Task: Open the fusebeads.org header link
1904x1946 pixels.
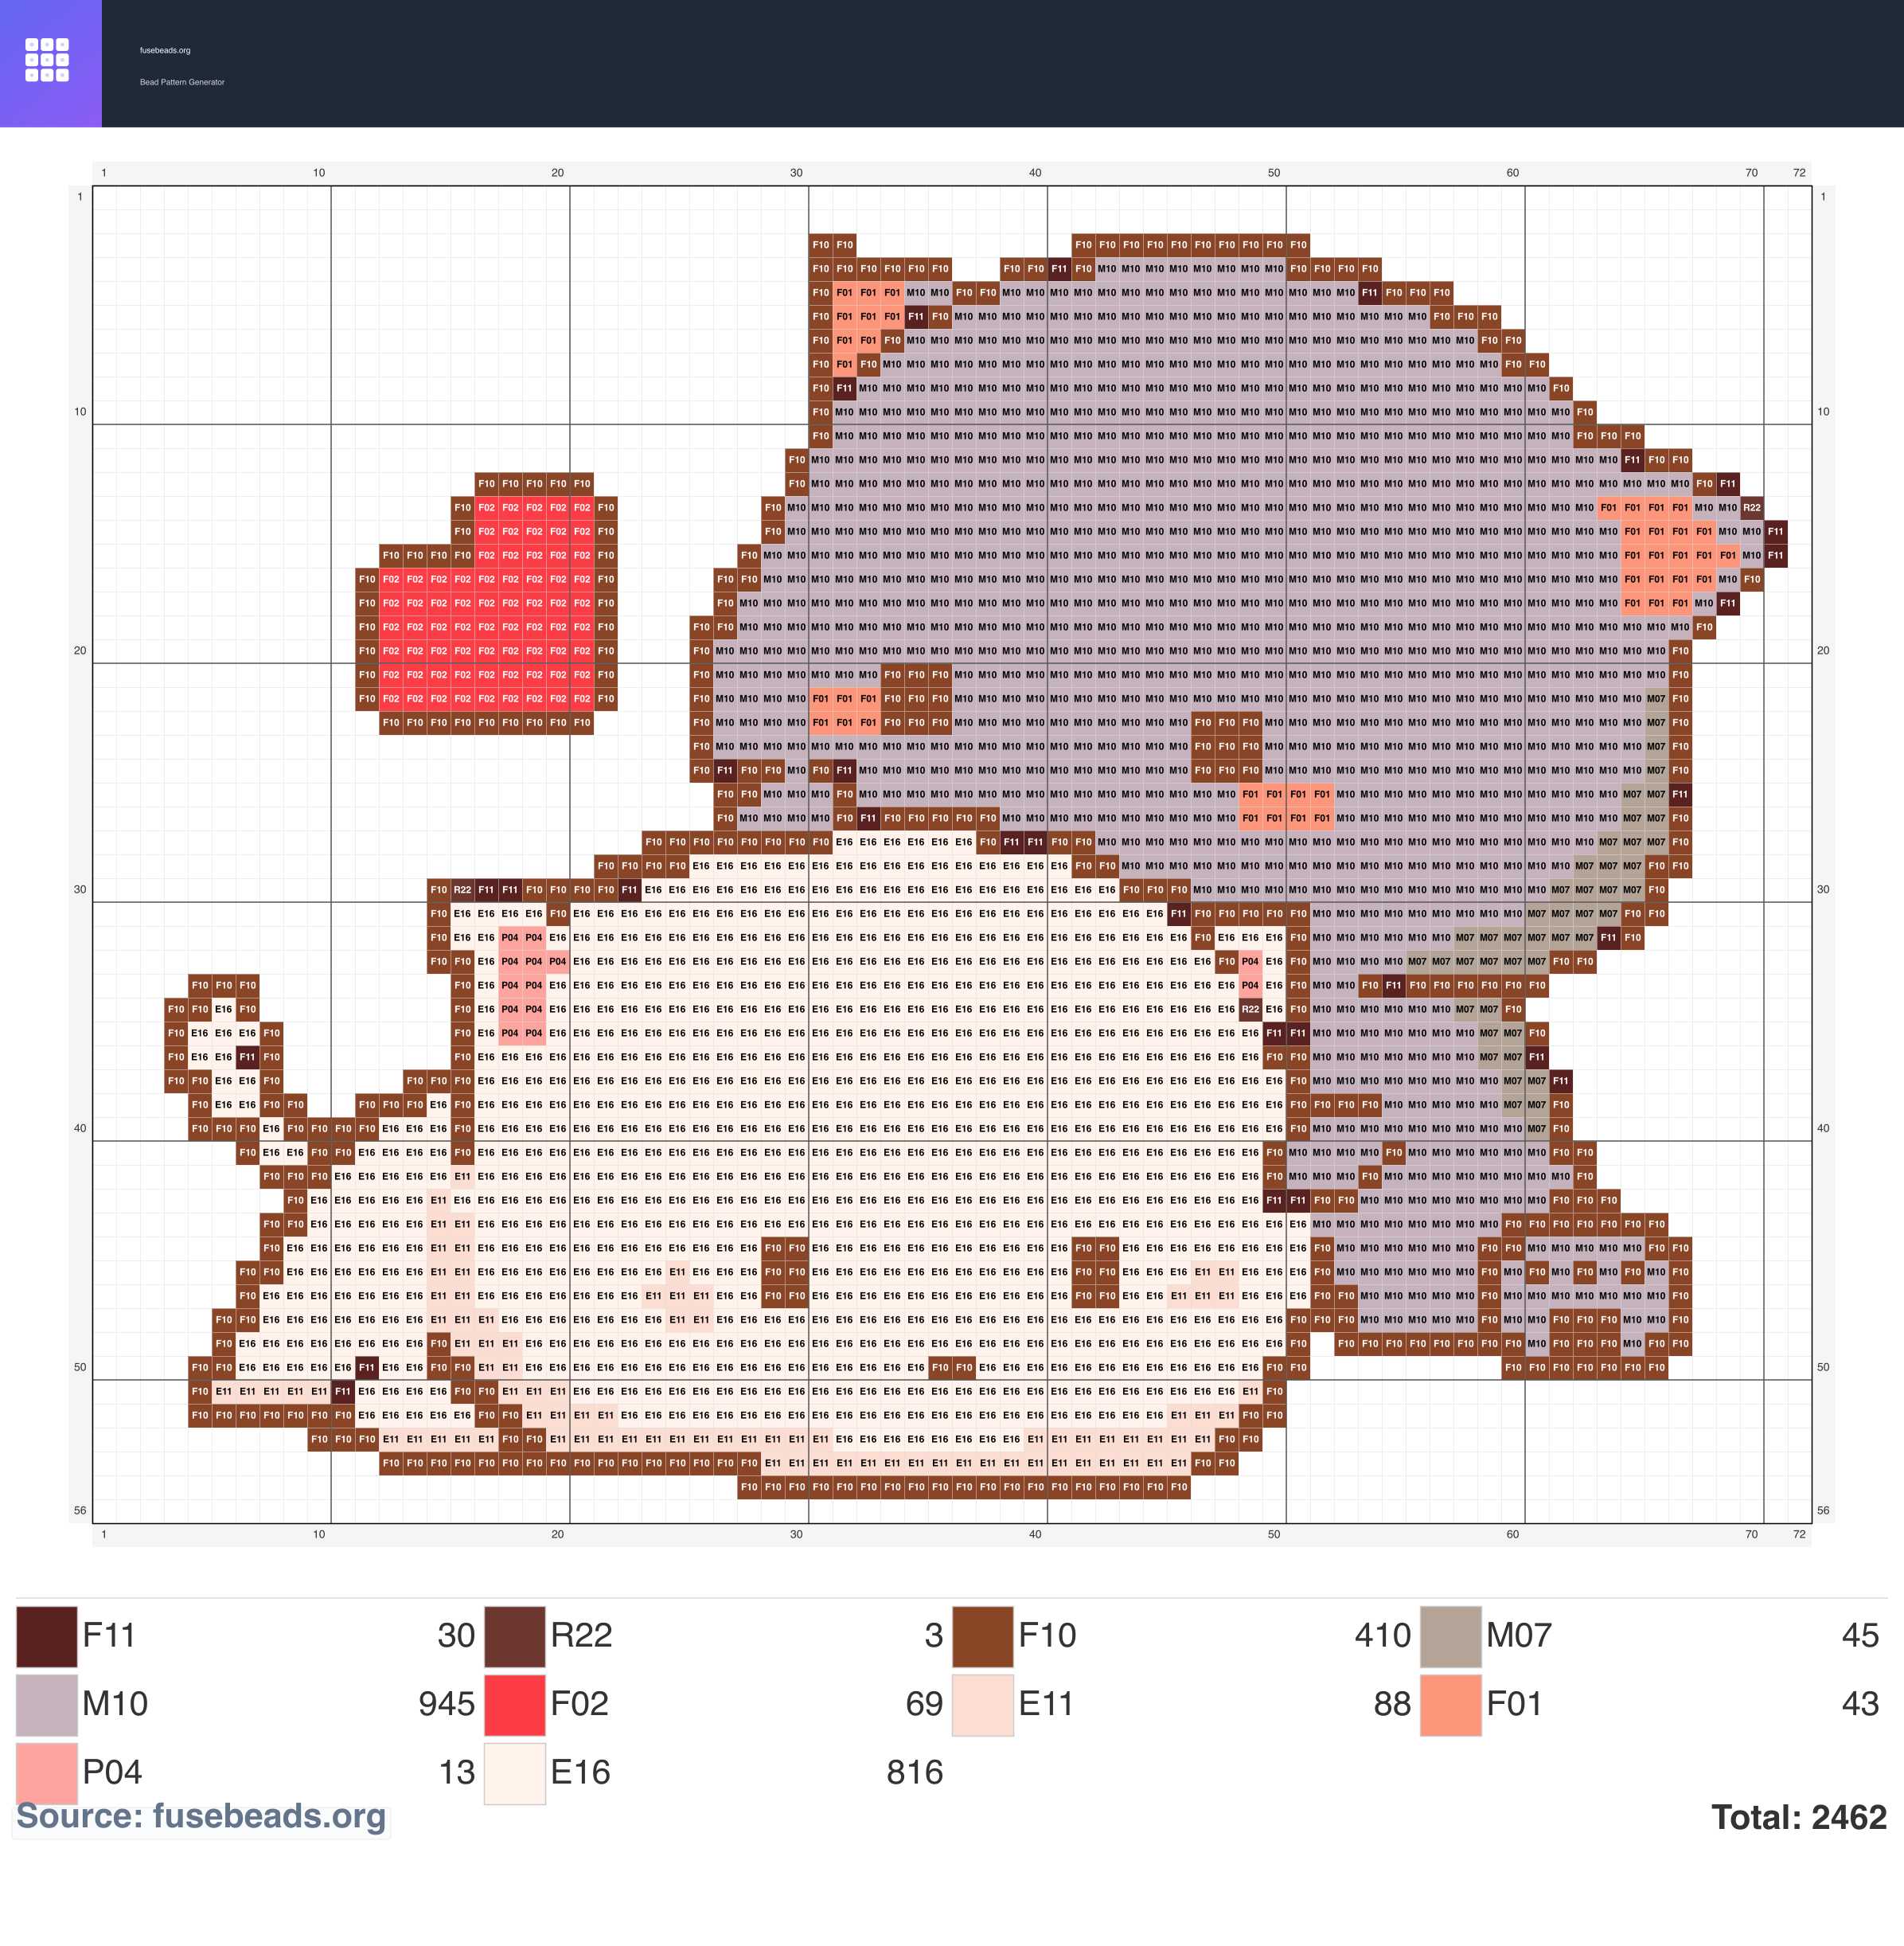Action: tap(165, 50)
